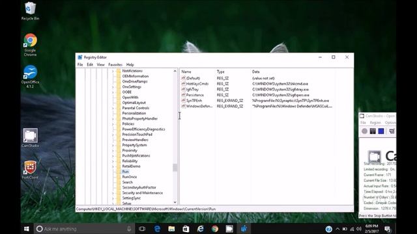Open Microsoft Edge from the taskbar
This screenshot has height=234, width=417.
click(157, 229)
